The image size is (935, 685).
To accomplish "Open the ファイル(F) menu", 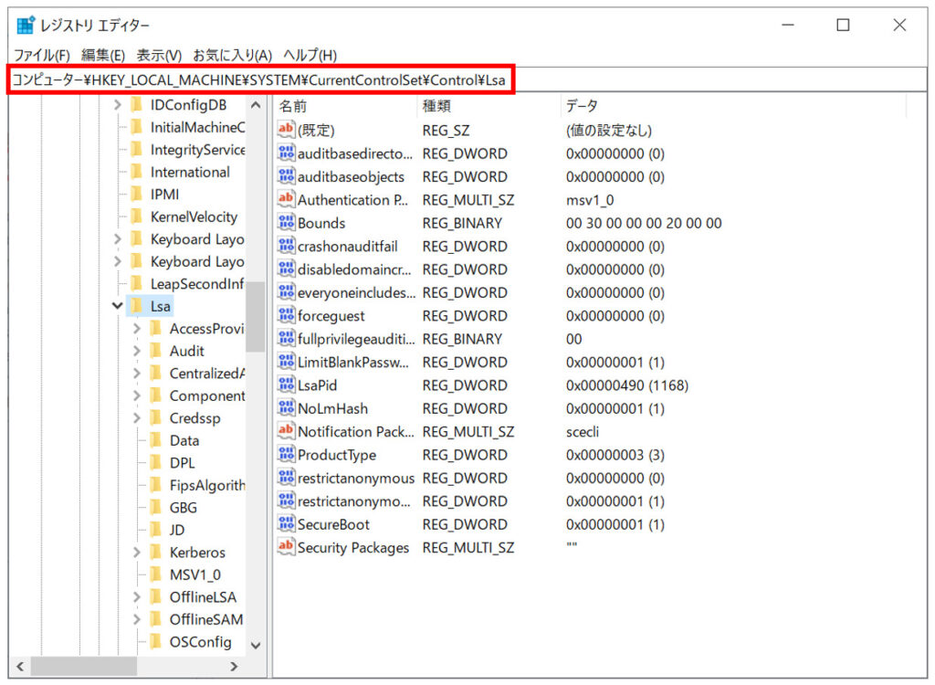I will (42, 56).
